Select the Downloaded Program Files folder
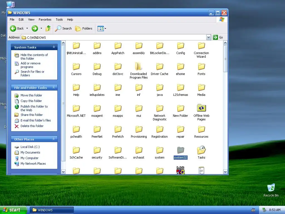This screenshot has height=214, width=285. click(x=139, y=70)
